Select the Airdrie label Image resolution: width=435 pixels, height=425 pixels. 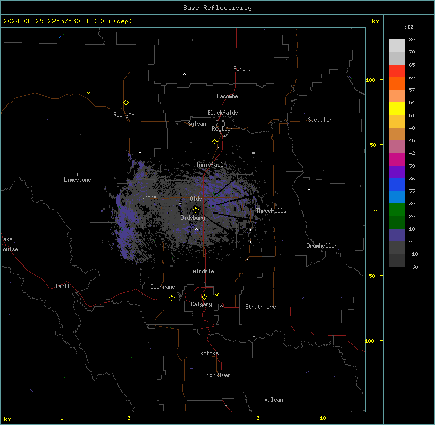[x=203, y=271]
